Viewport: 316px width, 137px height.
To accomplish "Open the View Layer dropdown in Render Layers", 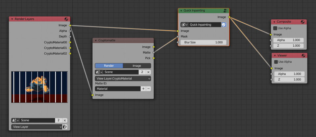I will tap(37, 126).
